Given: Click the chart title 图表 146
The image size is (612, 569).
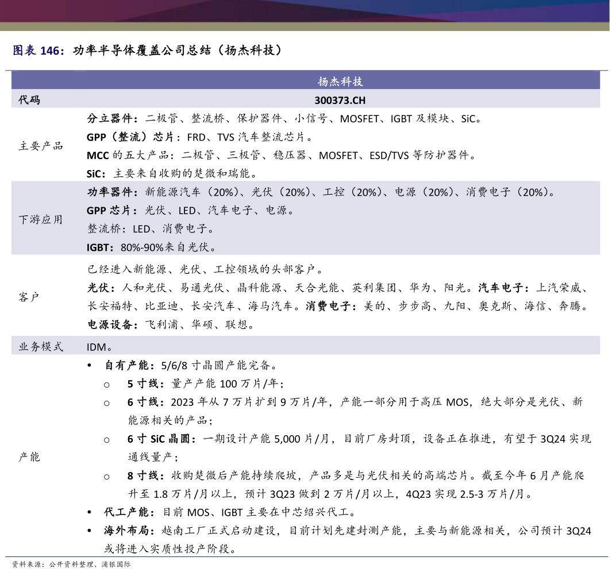Looking at the screenshot, I should [x=147, y=51].
